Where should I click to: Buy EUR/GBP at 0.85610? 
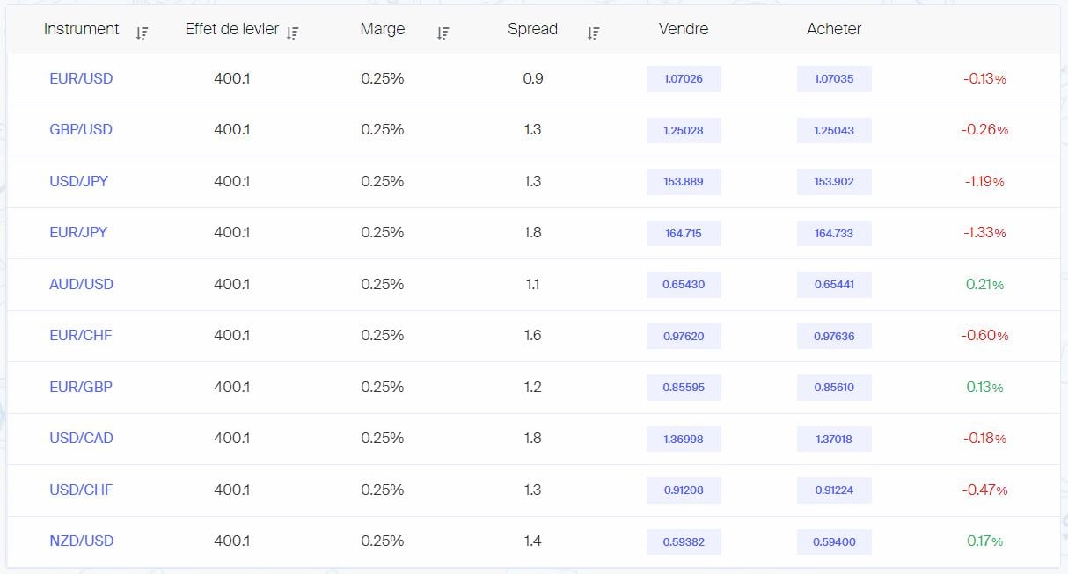click(x=834, y=388)
